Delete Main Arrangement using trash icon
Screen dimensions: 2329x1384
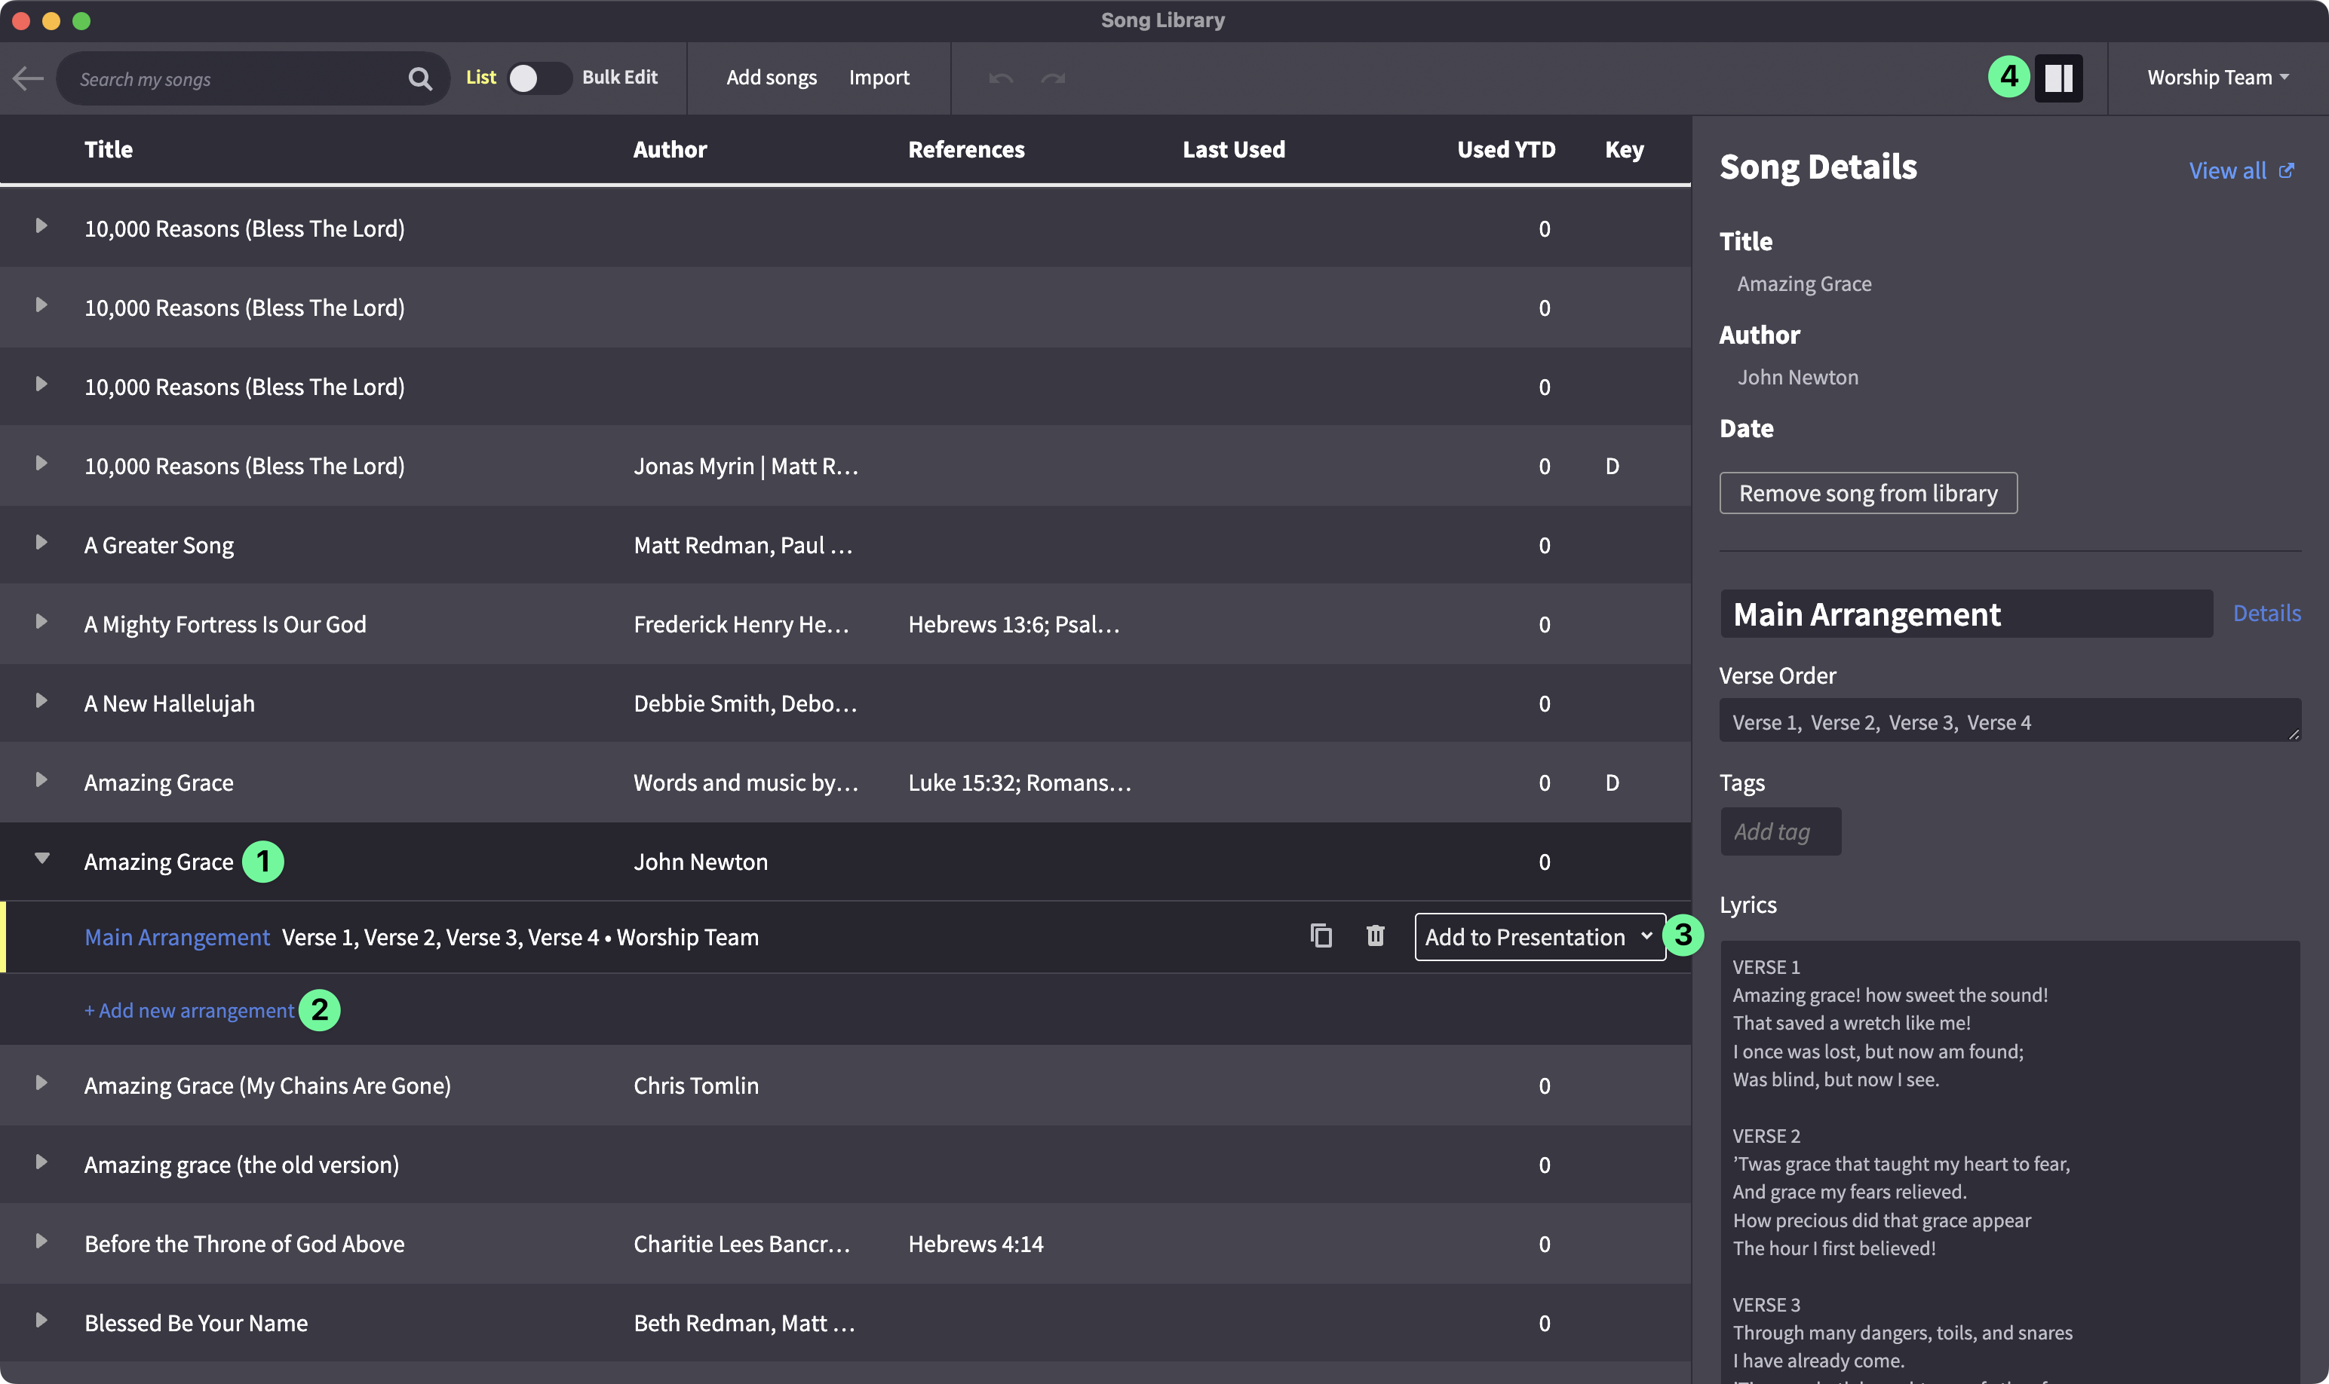click(1376, 935)
